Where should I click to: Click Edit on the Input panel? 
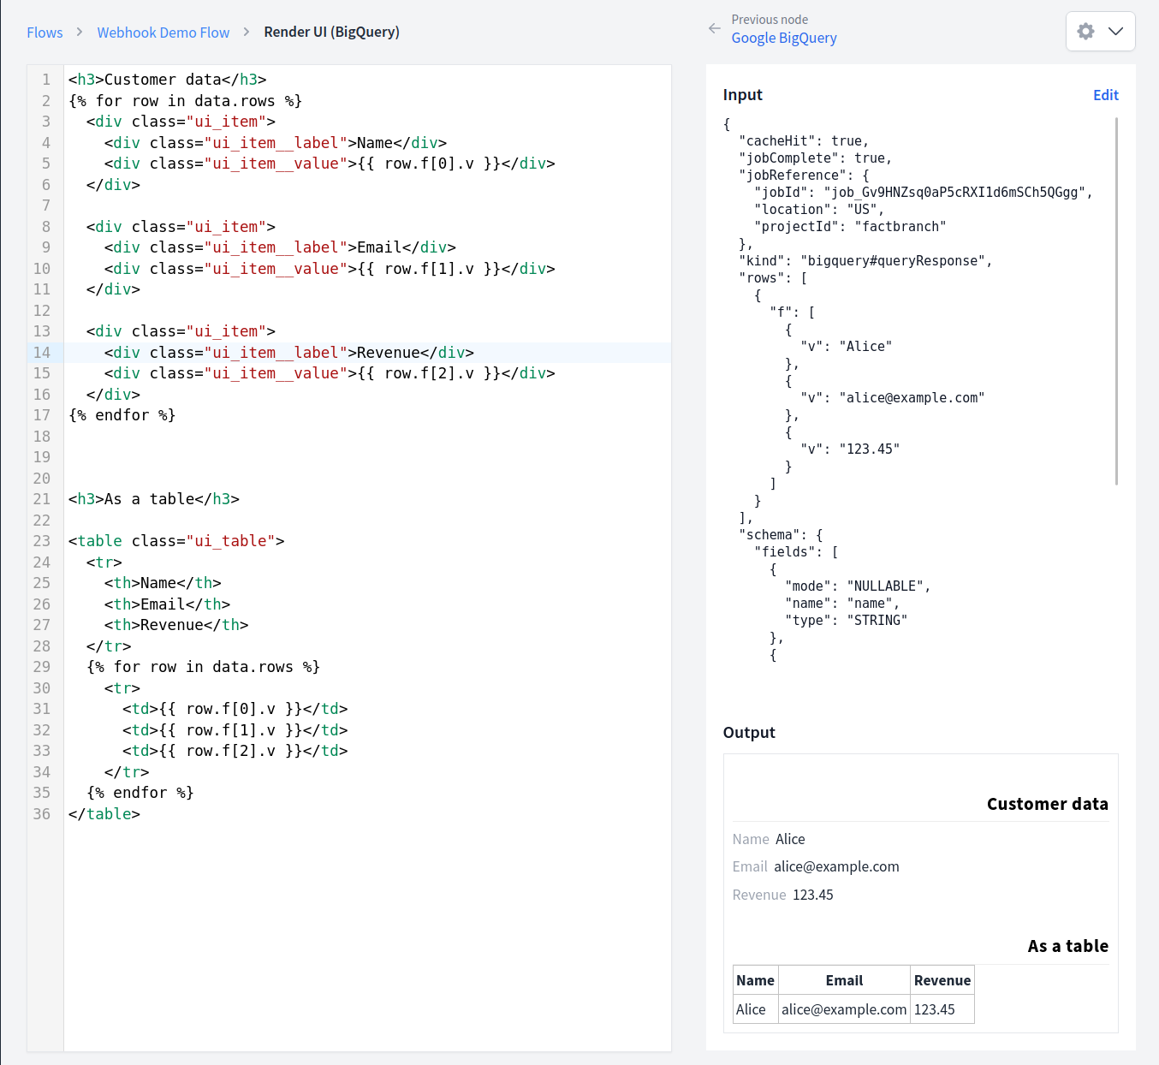pos(1105,94)
